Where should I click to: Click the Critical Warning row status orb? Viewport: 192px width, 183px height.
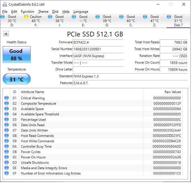pyautogui.click(x=7, y=98)
